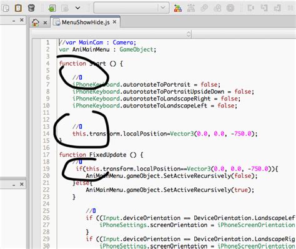Click the Paste clipboard icon
Image resolution: width=296 pixels, height=249 pixels.
pos(18,8)
